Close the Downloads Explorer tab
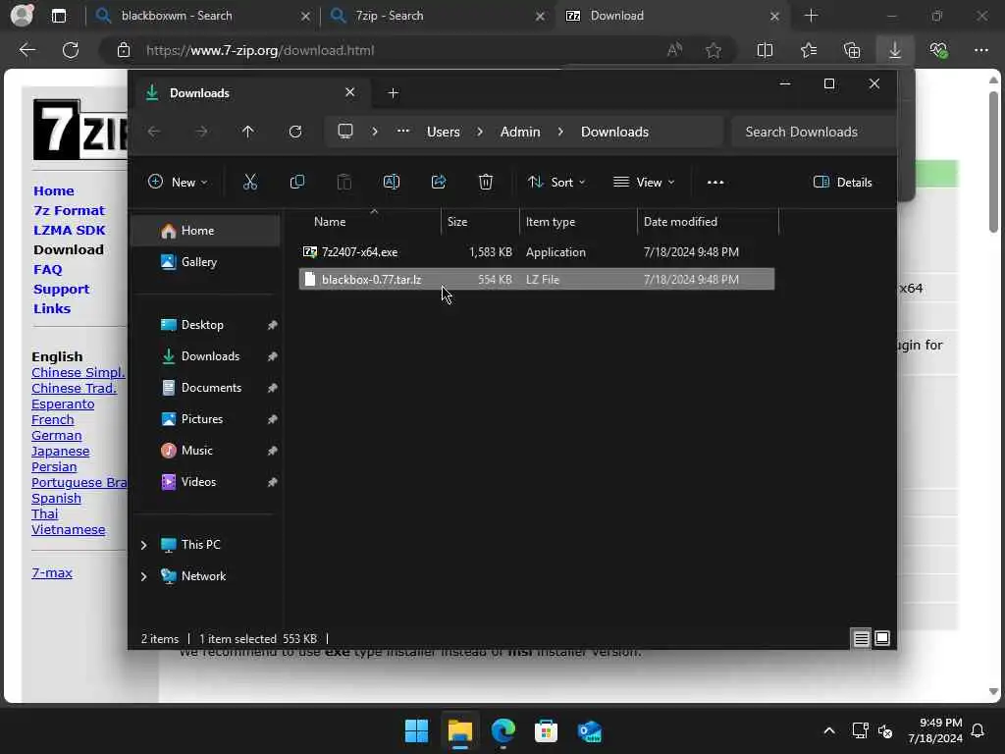Image resolution: width=1005 pixels, height=754 pixels. click(x=350, y=93)
